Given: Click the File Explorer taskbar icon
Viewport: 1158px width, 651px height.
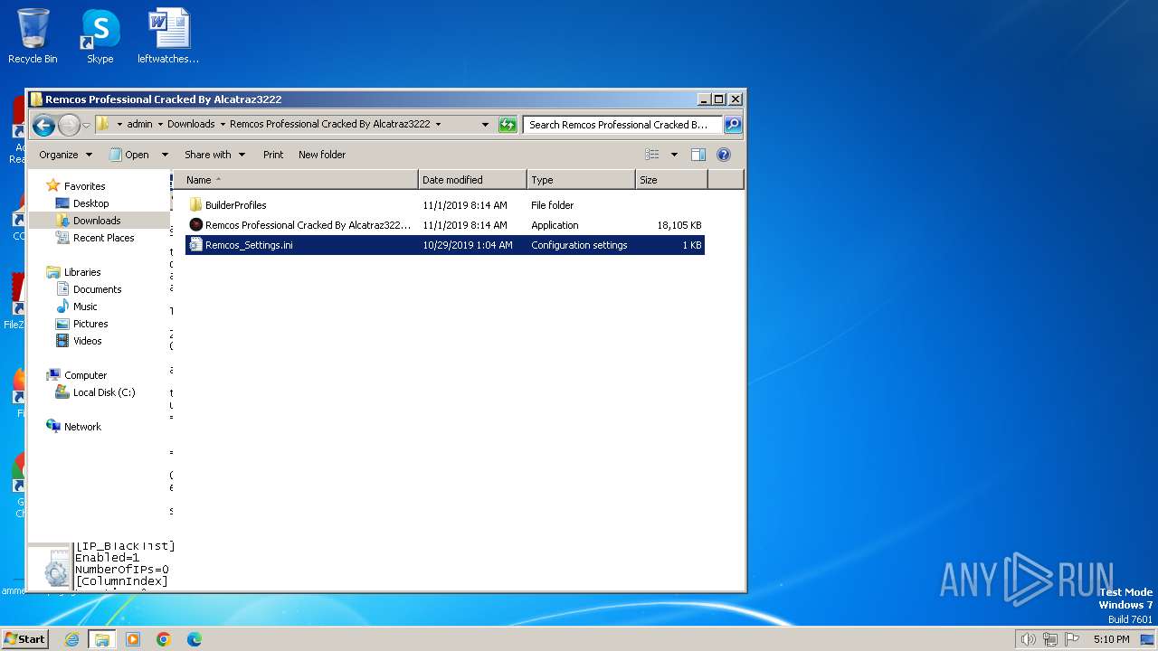Looking at the screenshot, I should pos(102,639).
